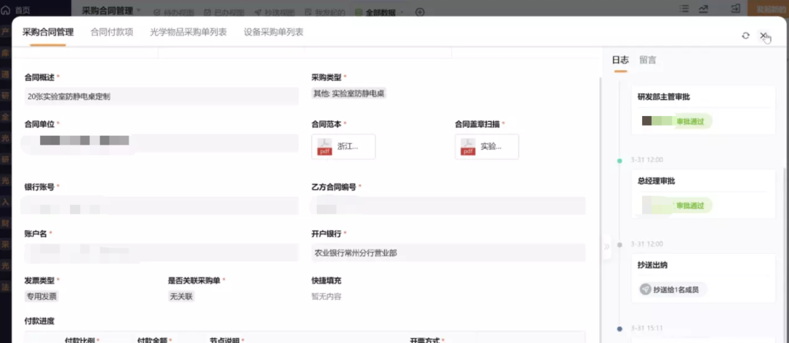Open the 实验... stamped scan PDF
Image resolution: width=789 pixels, height=343 pixels.
487,147
